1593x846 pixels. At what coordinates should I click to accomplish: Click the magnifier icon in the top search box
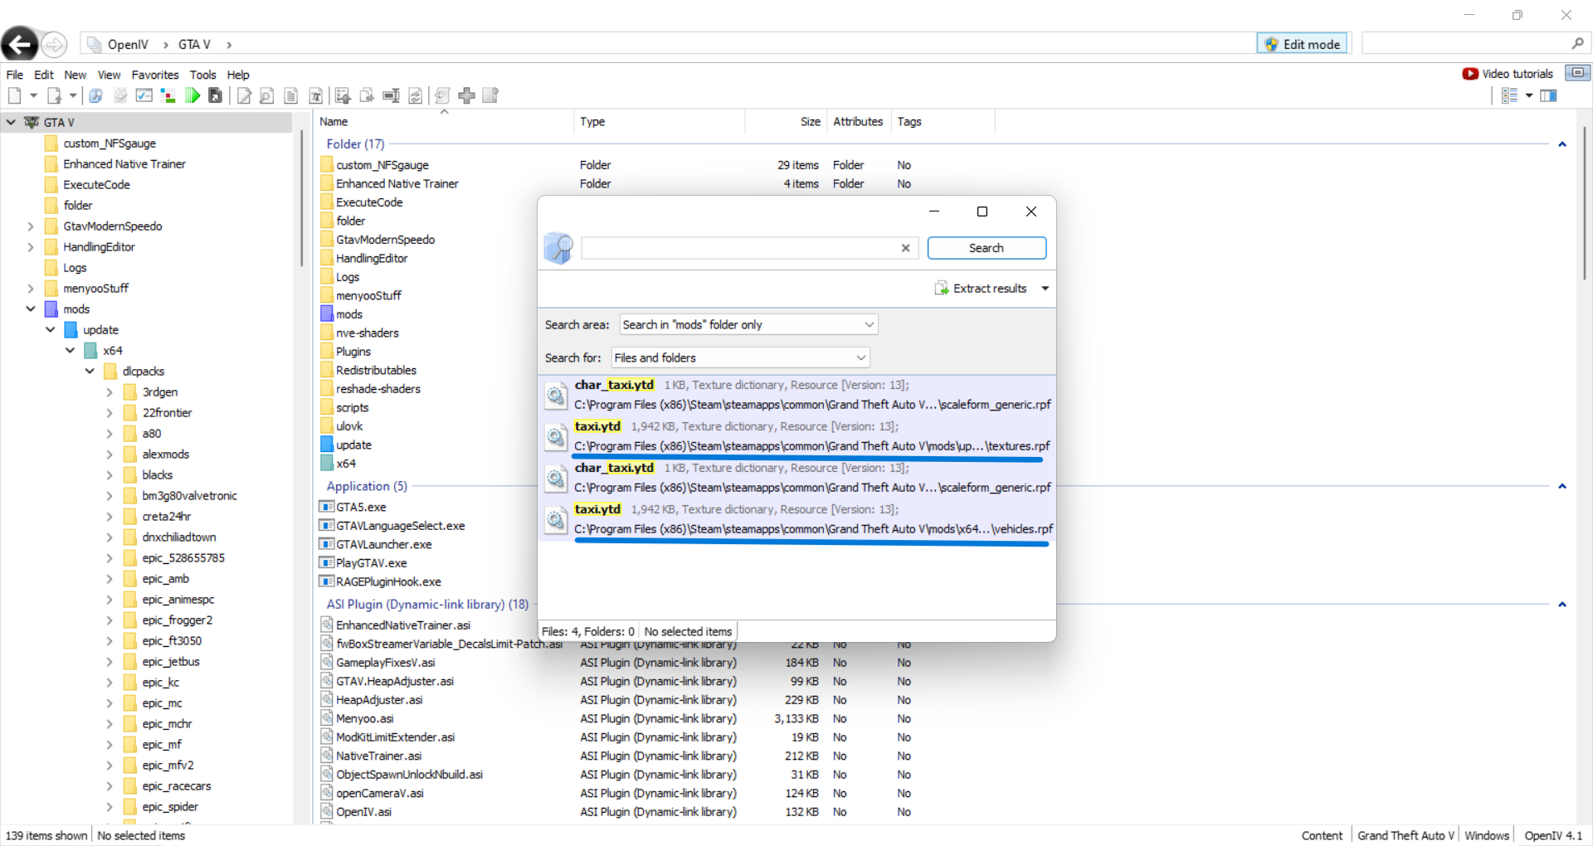[x=1577, y=43]
